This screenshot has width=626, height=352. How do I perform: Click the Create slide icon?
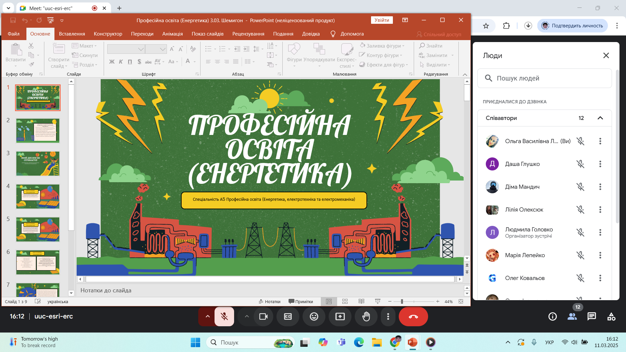[59, 49]
